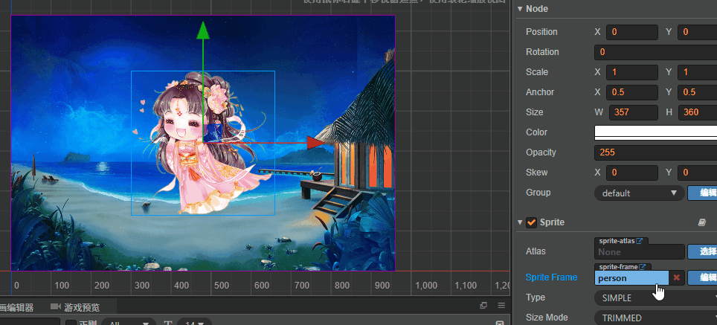This screenshot has height=325, width=717.
Task: Open the console font size 14 dropdown
Action: click(x=194, y=322)
